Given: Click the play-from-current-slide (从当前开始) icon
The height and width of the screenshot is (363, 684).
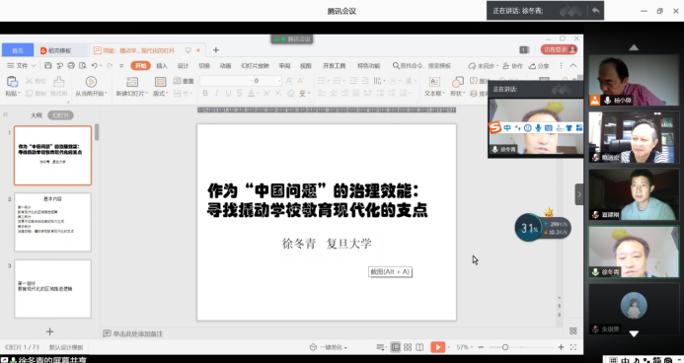Looking at the screenshot, I should point(91,82).
